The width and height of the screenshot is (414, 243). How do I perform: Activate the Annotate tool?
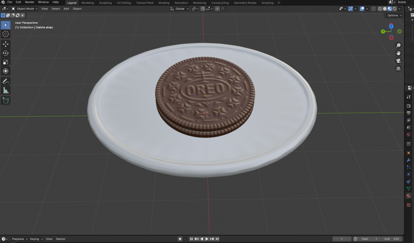5,81
